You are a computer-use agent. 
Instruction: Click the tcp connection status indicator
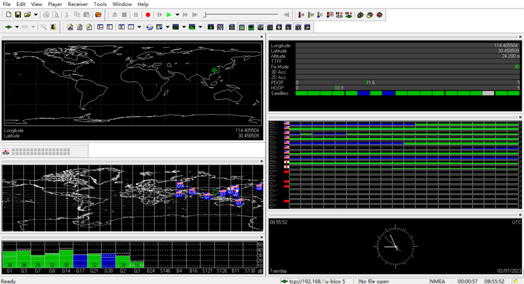point(302,281)
